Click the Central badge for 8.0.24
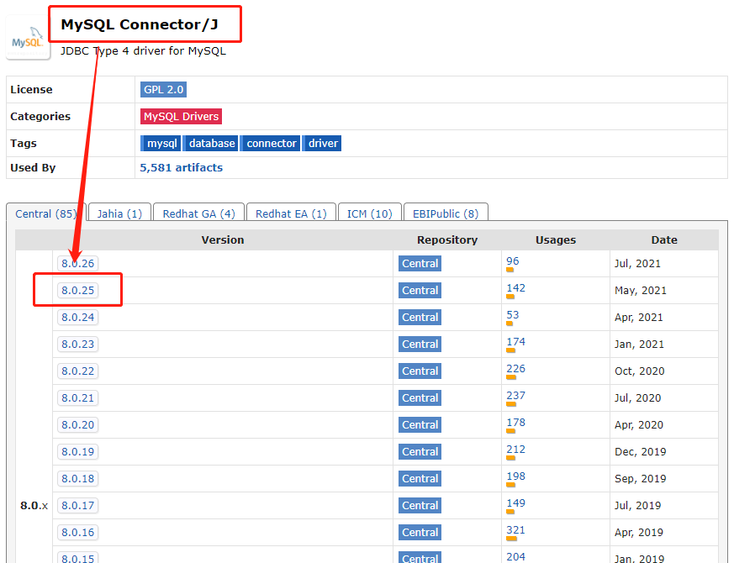 coord(420,318)
